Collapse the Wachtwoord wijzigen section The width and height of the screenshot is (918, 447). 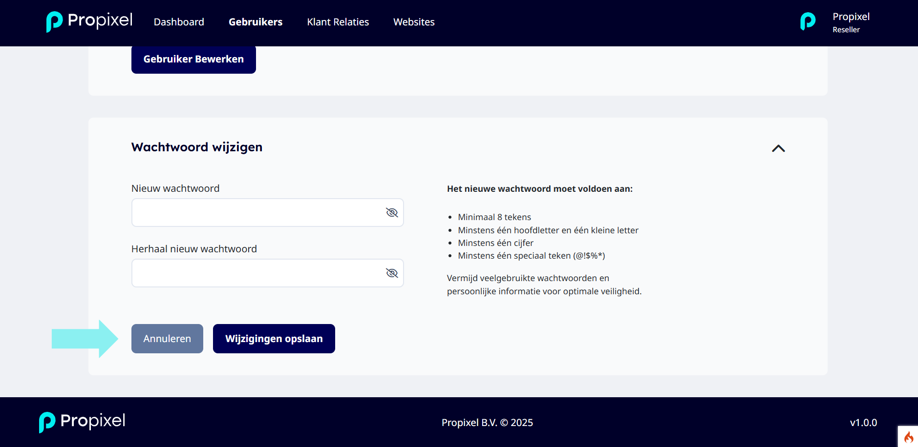coord(778,148)
